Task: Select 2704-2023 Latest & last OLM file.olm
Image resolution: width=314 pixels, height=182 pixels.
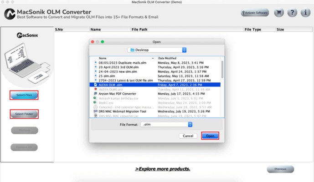Action: coord(126,81)
